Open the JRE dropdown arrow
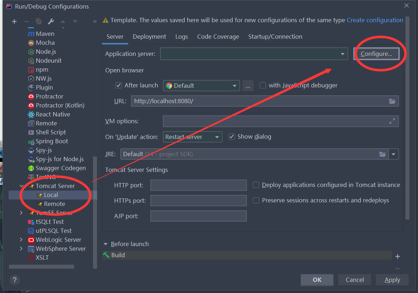This screenshot has height=293, width=418. click(x=393, y=154)
